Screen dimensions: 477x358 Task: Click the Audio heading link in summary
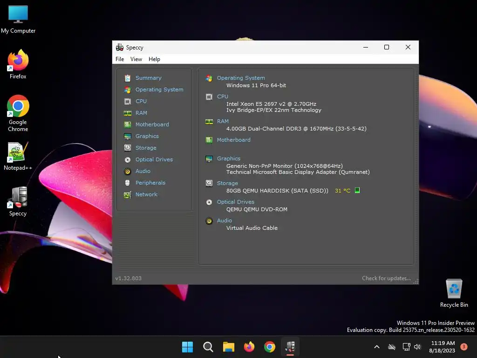coord(224,220)
